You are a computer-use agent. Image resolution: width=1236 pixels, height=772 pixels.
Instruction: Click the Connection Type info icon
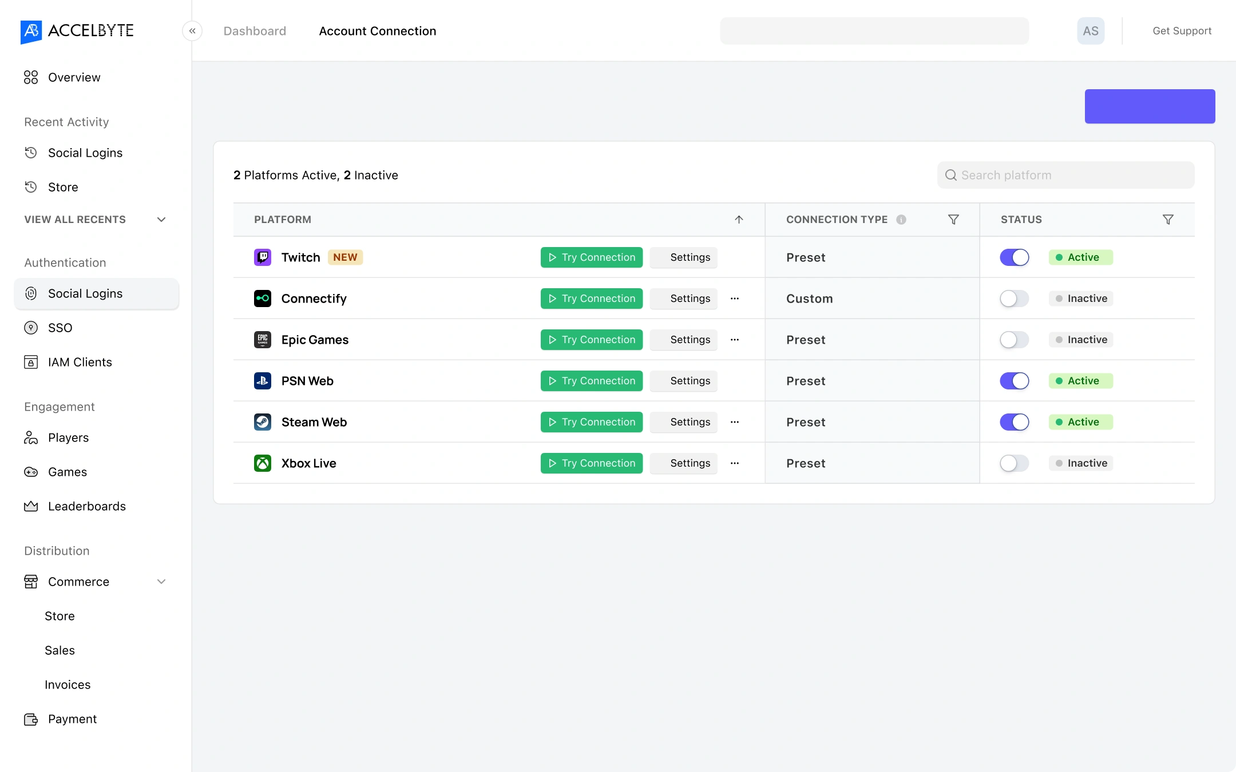pos(901,220)
